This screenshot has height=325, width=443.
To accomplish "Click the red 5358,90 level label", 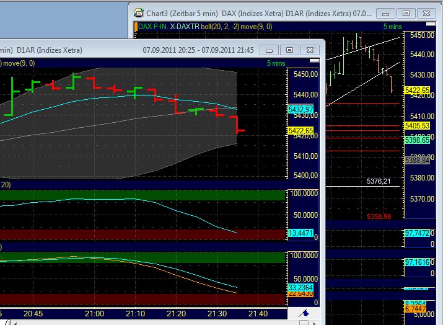I will pyautogui.click(x=379, y=216).
